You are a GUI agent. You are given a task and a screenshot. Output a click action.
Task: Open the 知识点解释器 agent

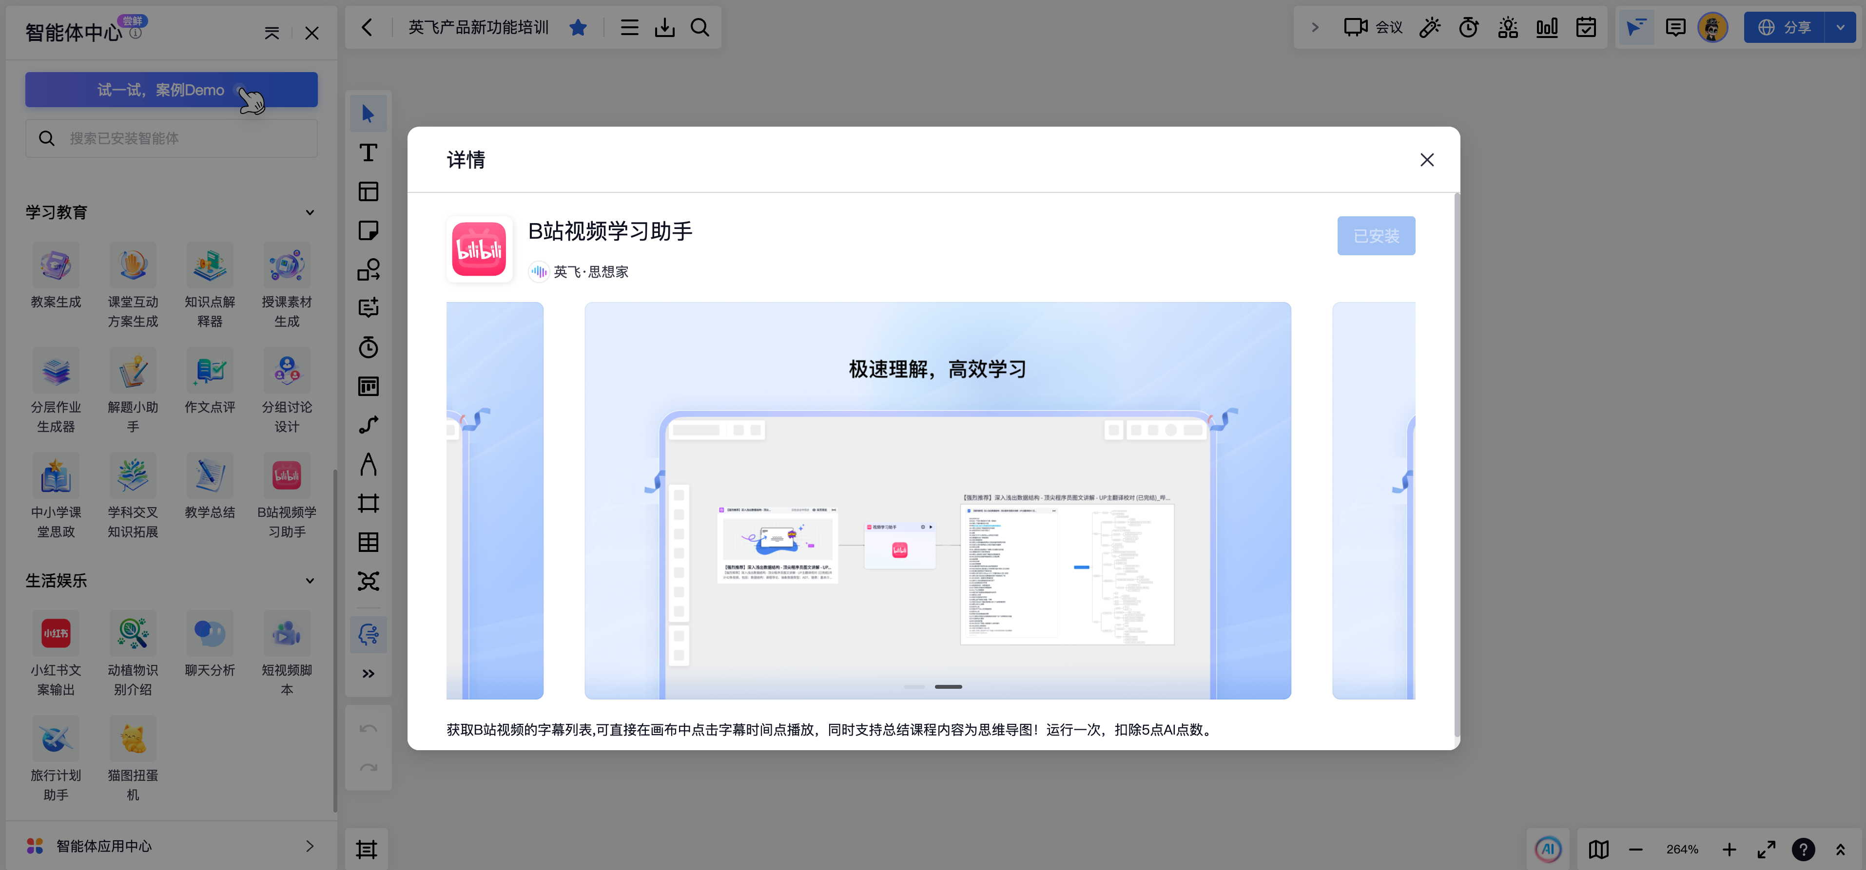210,285
